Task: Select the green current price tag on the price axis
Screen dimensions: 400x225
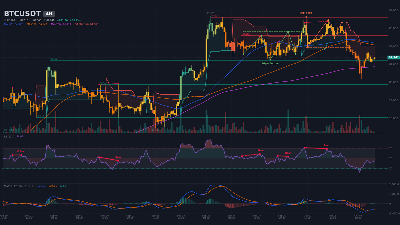Action: click(394, 57)
